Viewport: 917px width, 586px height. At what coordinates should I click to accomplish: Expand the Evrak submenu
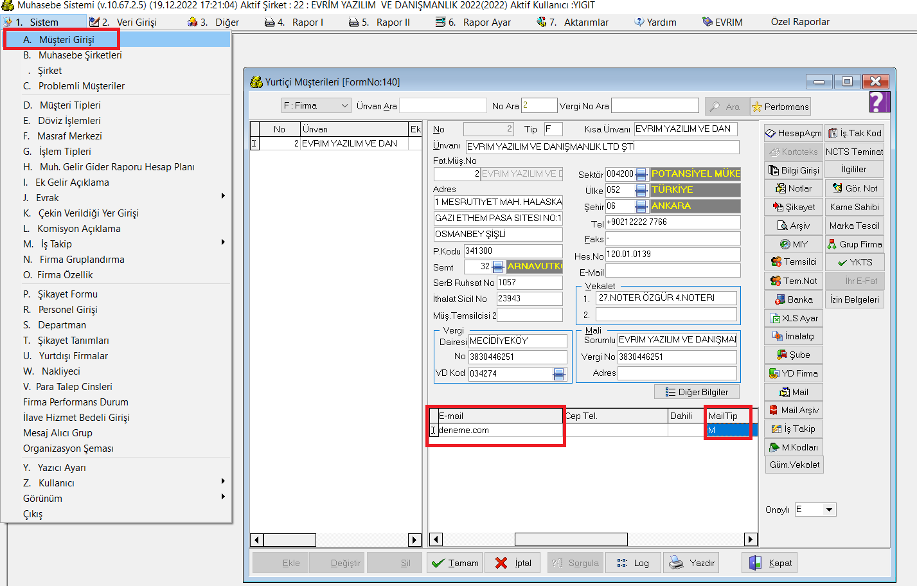223,196
